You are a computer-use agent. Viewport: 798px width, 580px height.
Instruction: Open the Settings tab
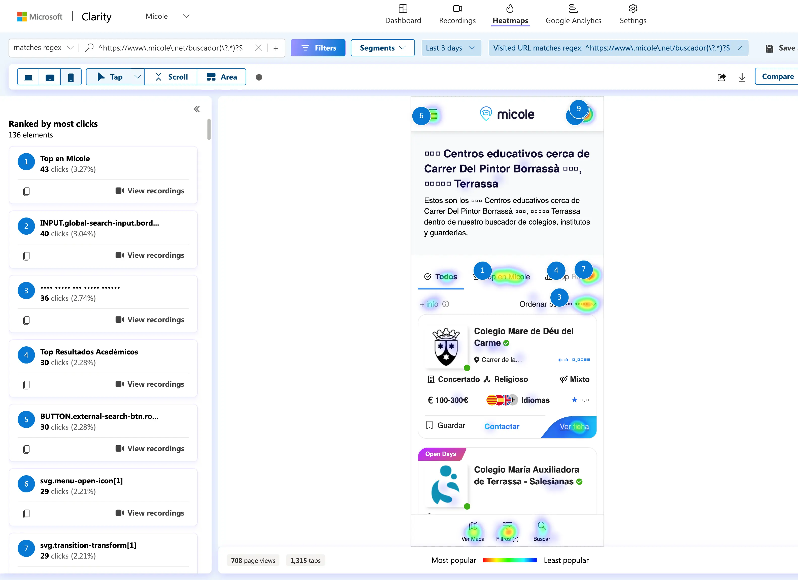point(633,14)
